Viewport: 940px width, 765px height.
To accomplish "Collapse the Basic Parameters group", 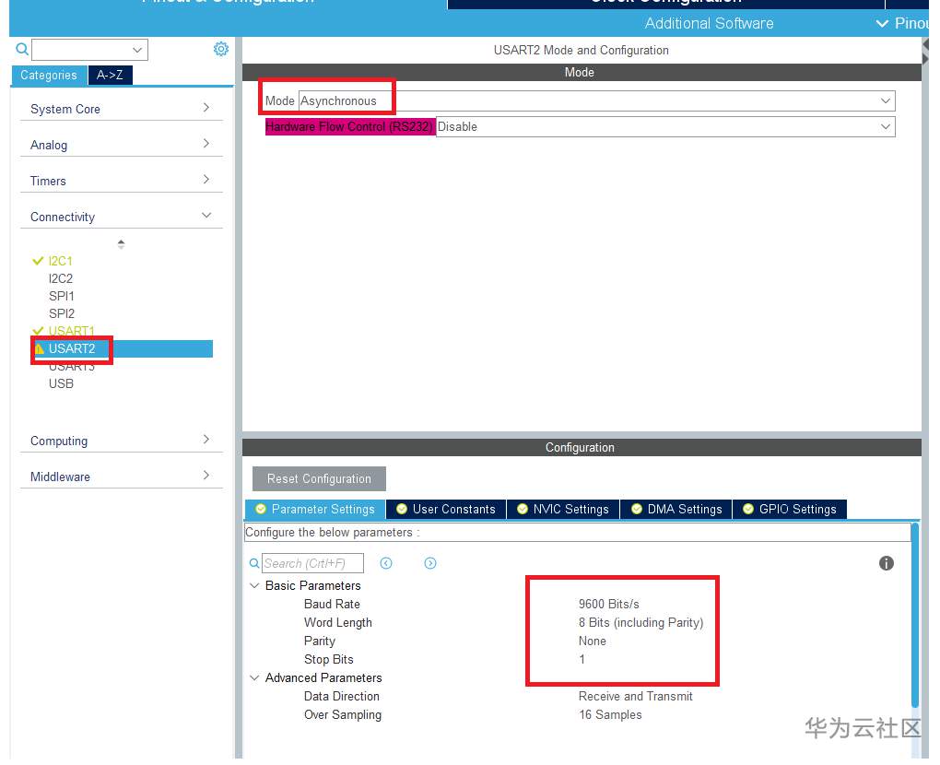I will pos(254,585).
